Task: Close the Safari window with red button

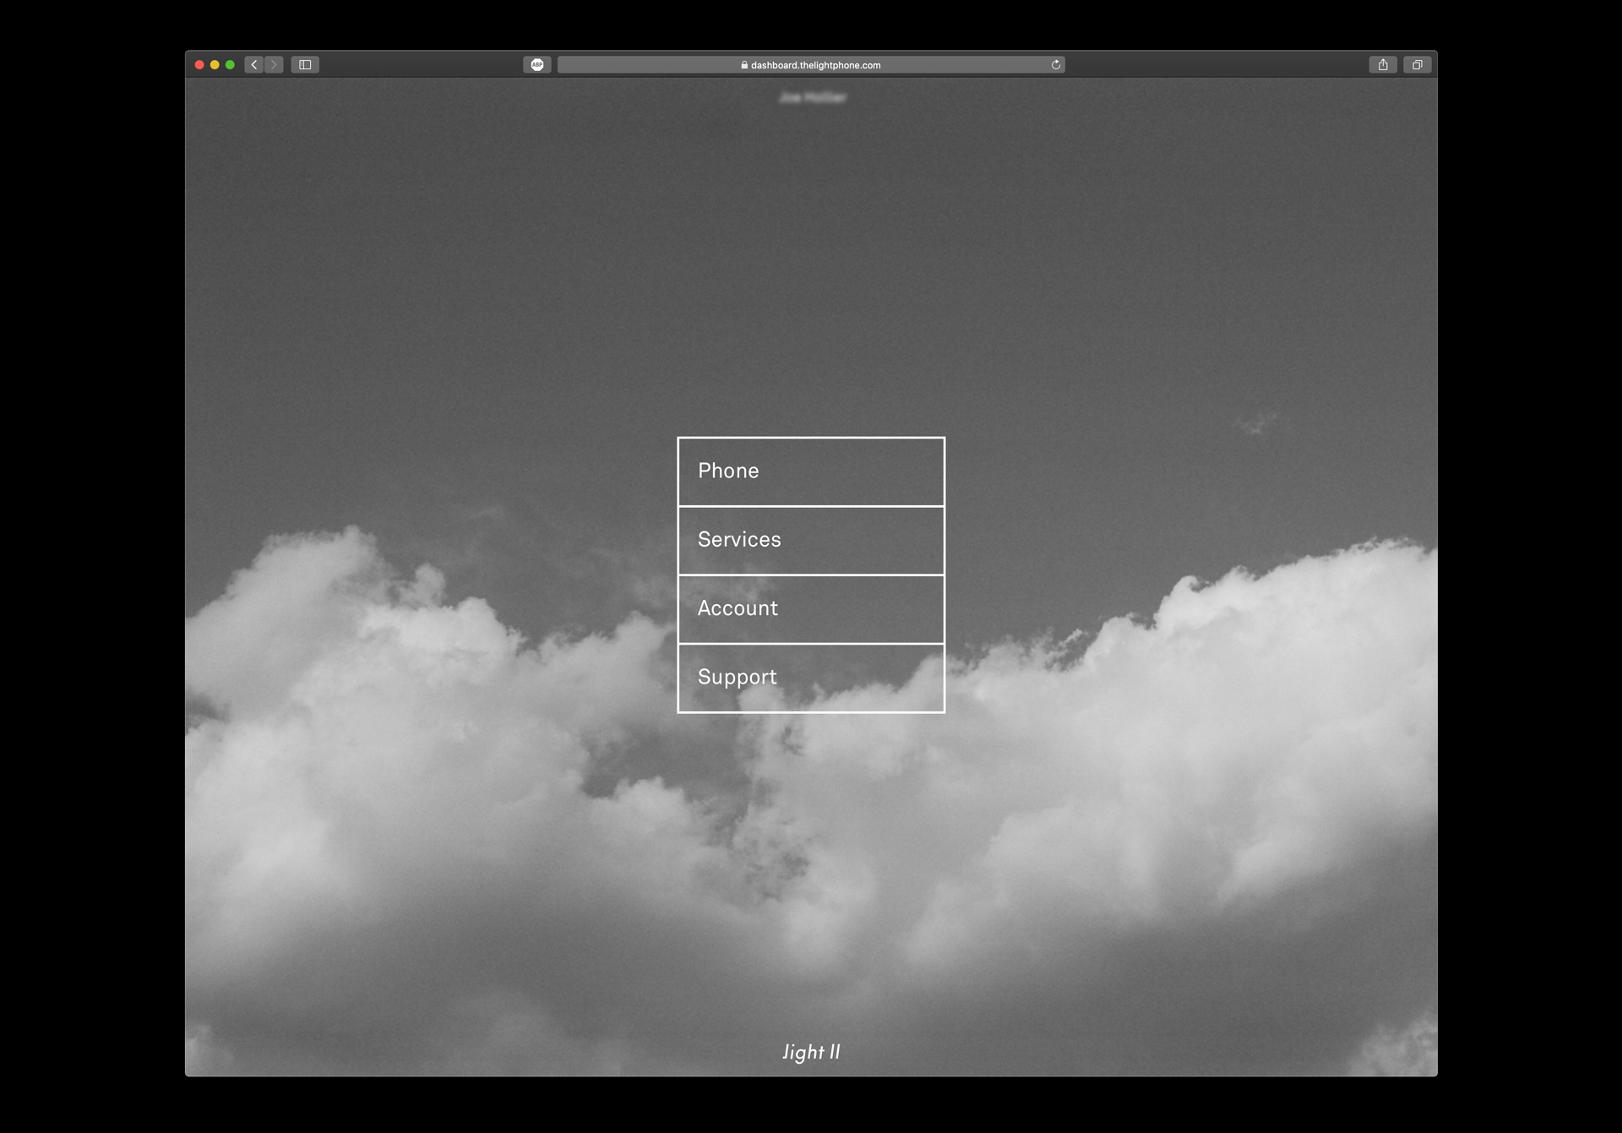Action: 199,65
